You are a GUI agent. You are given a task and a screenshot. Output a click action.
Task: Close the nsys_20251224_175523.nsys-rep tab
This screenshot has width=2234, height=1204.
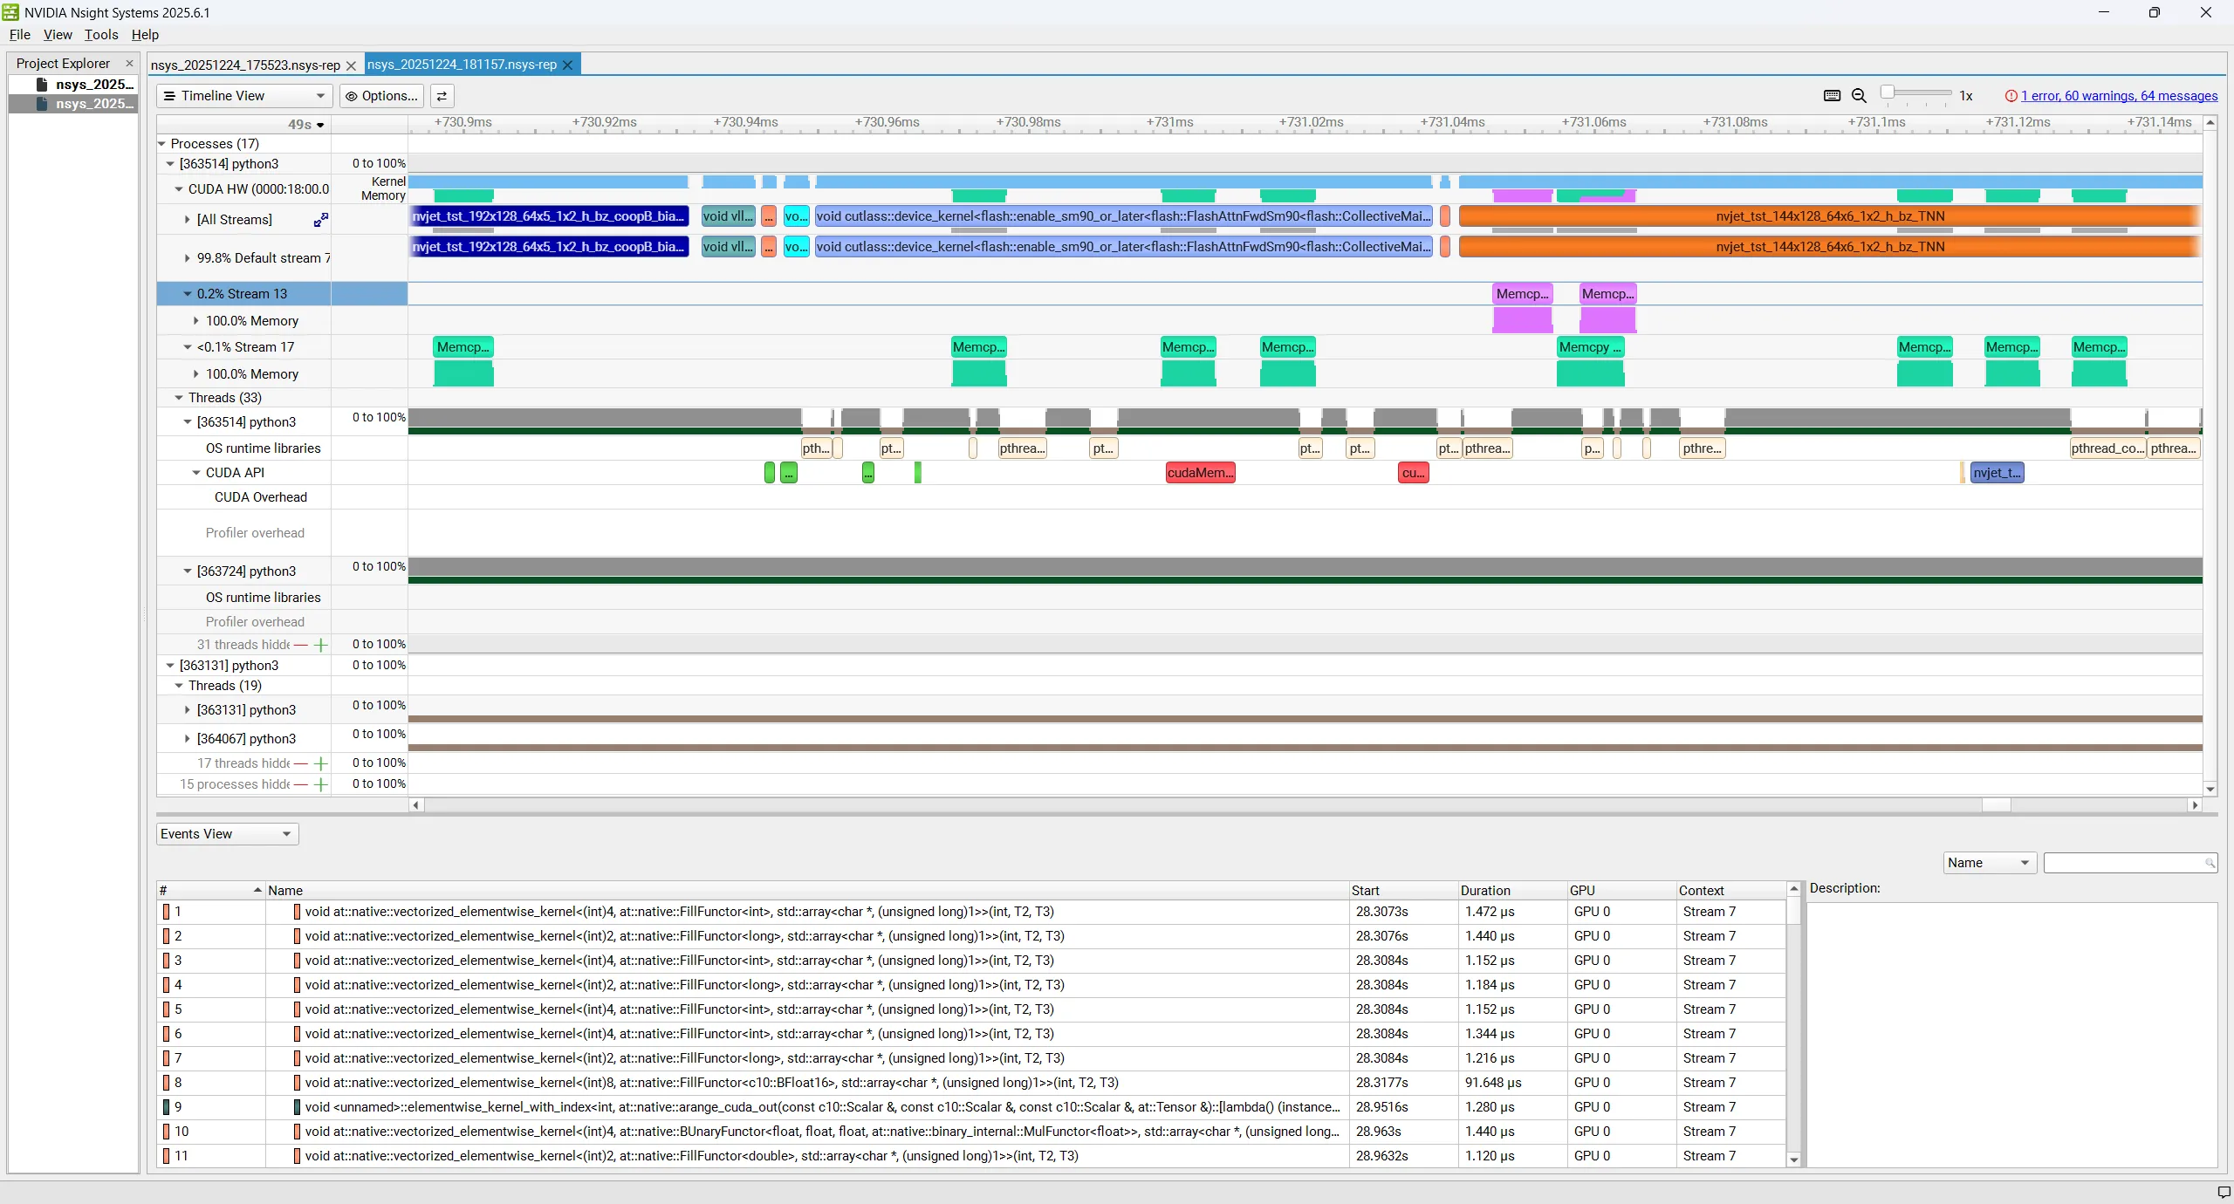coord(351,65)
